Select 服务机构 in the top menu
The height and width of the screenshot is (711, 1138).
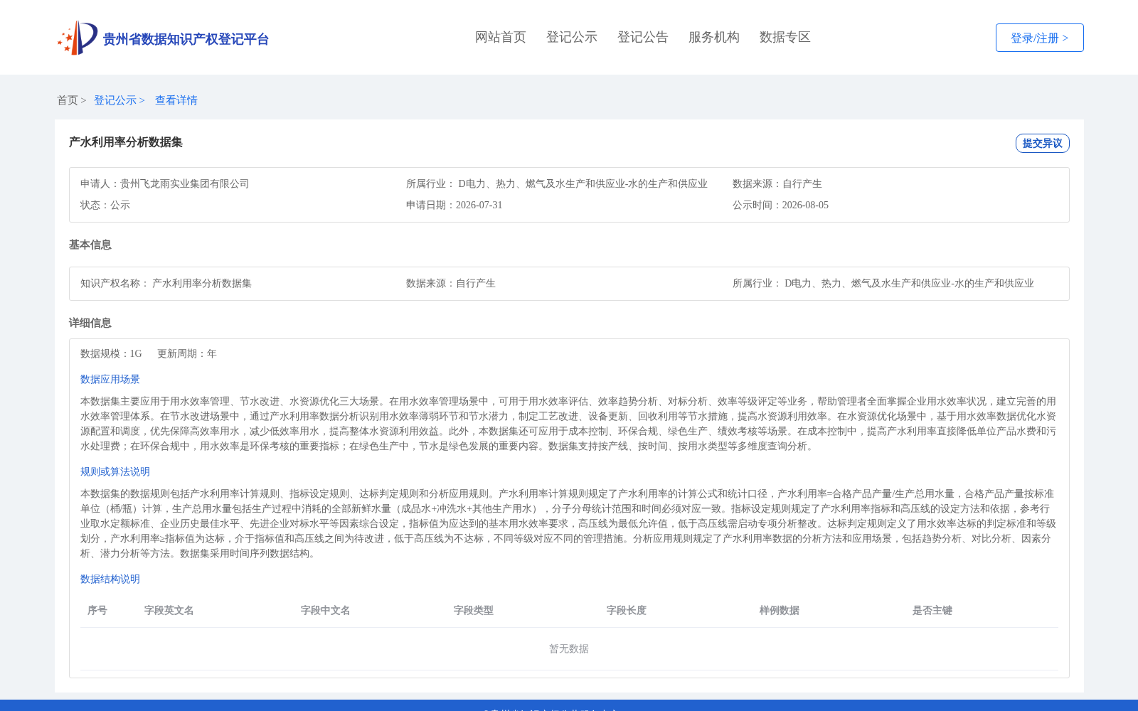coord(714,37)
